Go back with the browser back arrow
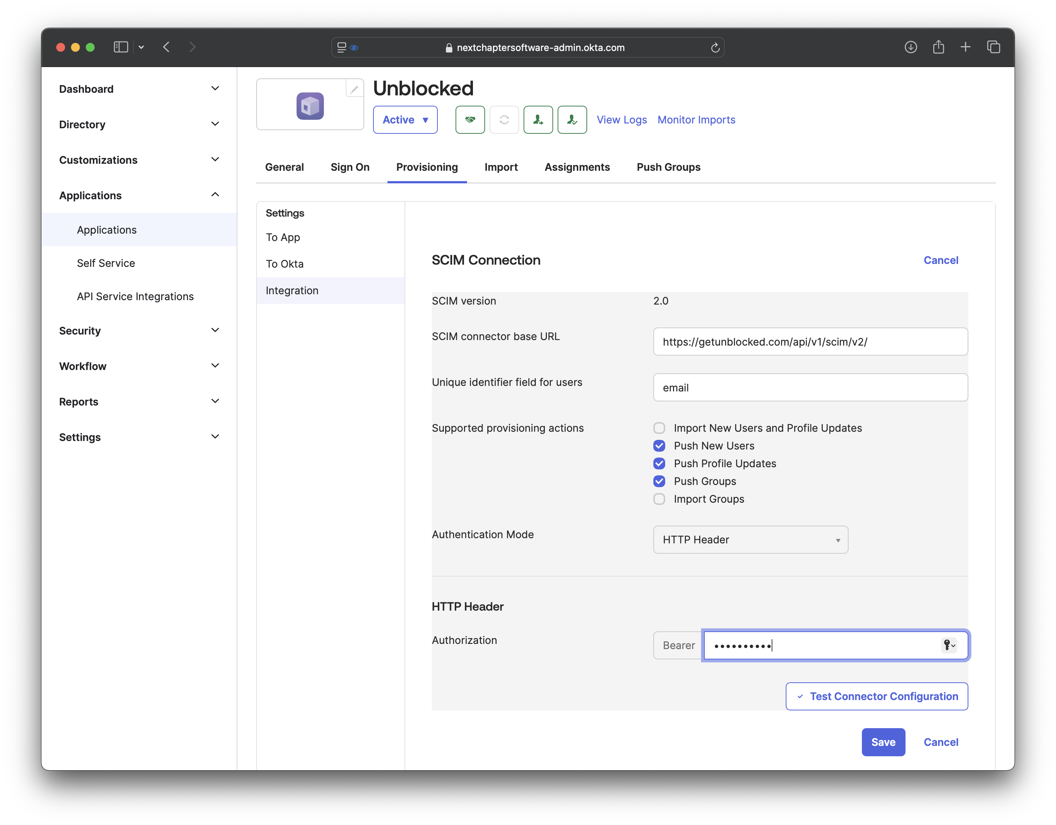This screenshot has height=825, width=1056. [x=166, y=47]
